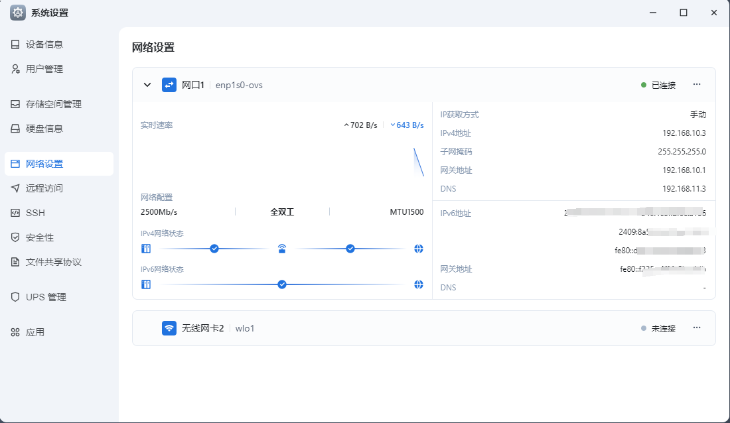Switch to SSH settings

click(x=35, y=213)
